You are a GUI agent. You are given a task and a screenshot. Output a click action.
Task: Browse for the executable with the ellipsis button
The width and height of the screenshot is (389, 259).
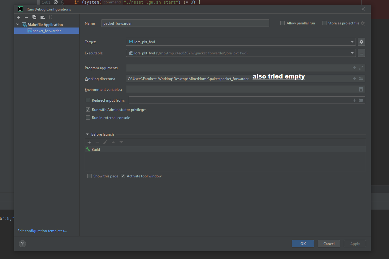point(361,53)
